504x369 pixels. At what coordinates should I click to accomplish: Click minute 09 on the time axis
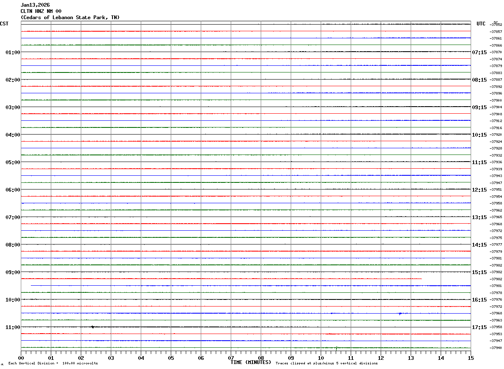291,358
